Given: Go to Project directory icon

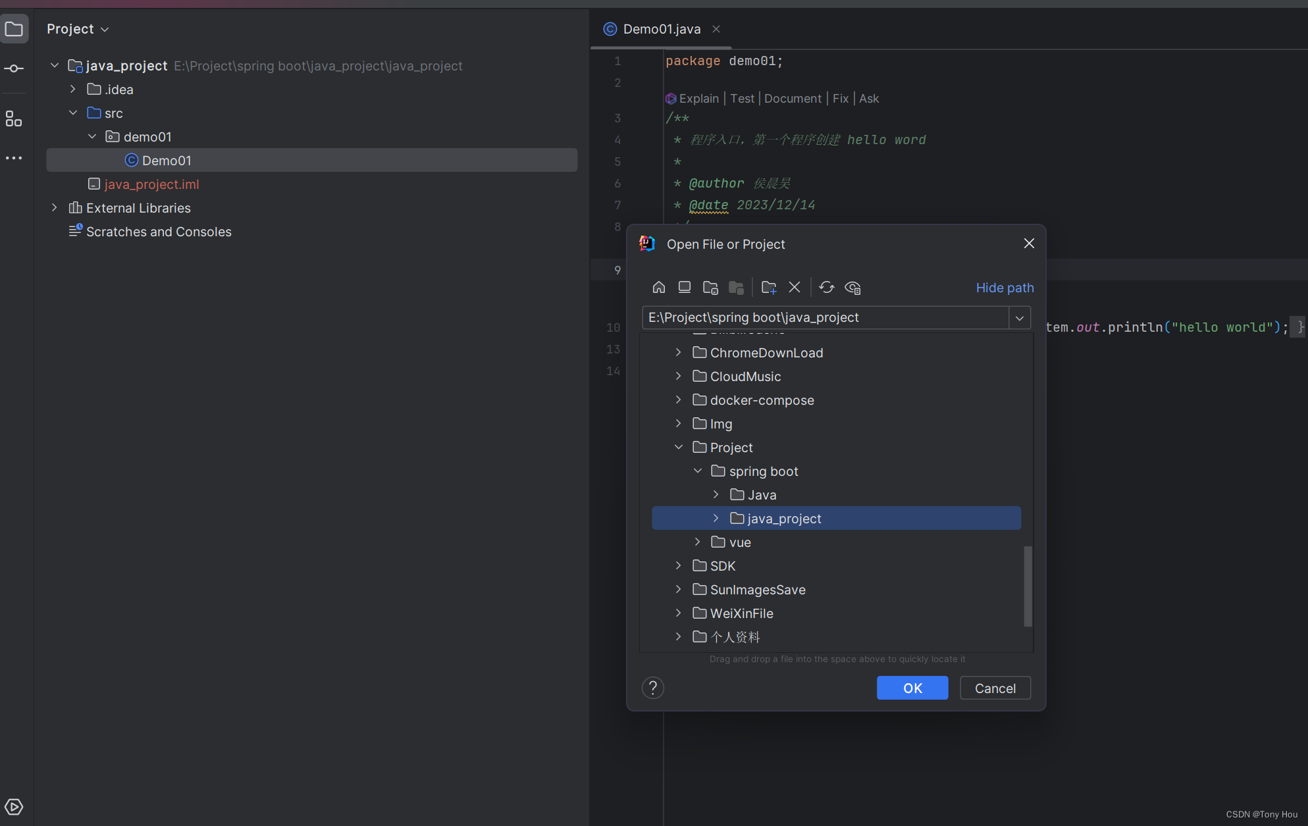Looking at the screenshot, I should pyautogui.click(x=710, y=287).
